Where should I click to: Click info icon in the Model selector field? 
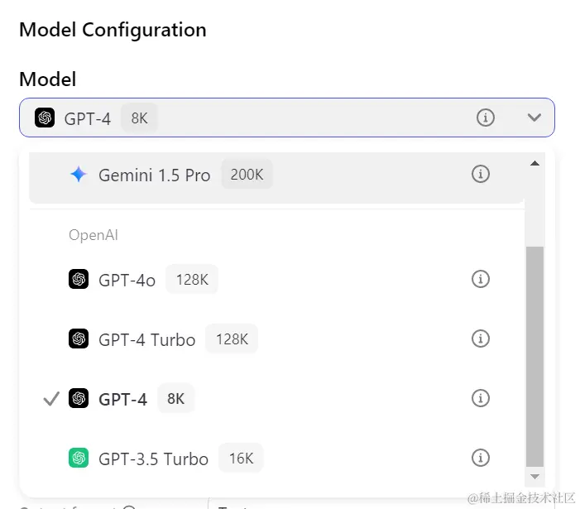(486, 118)
